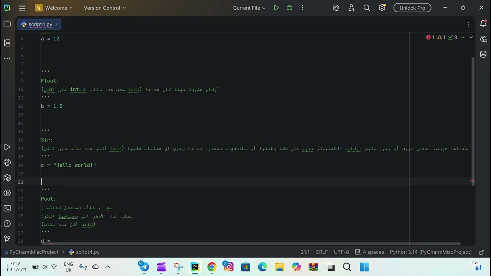Expand the Current File run configuration
This screenshot has height=276, width=491.
click(249, 8)
